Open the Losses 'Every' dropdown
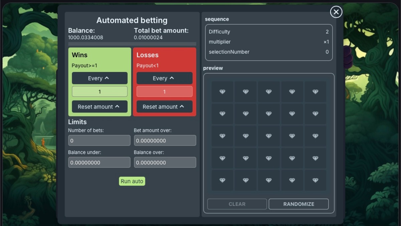 [x=164, y=78]
